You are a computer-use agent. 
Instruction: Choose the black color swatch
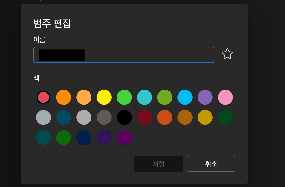click(x=124, y=117)
